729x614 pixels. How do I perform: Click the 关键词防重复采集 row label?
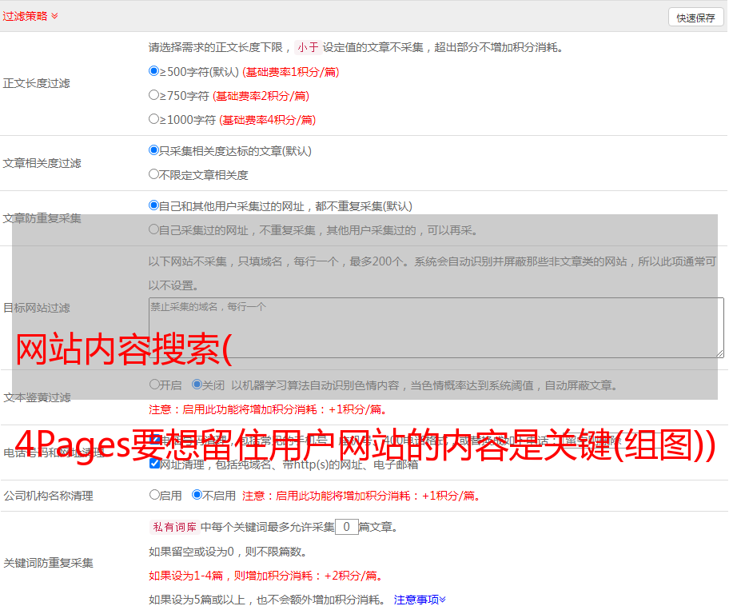click(x=48, y=563)
